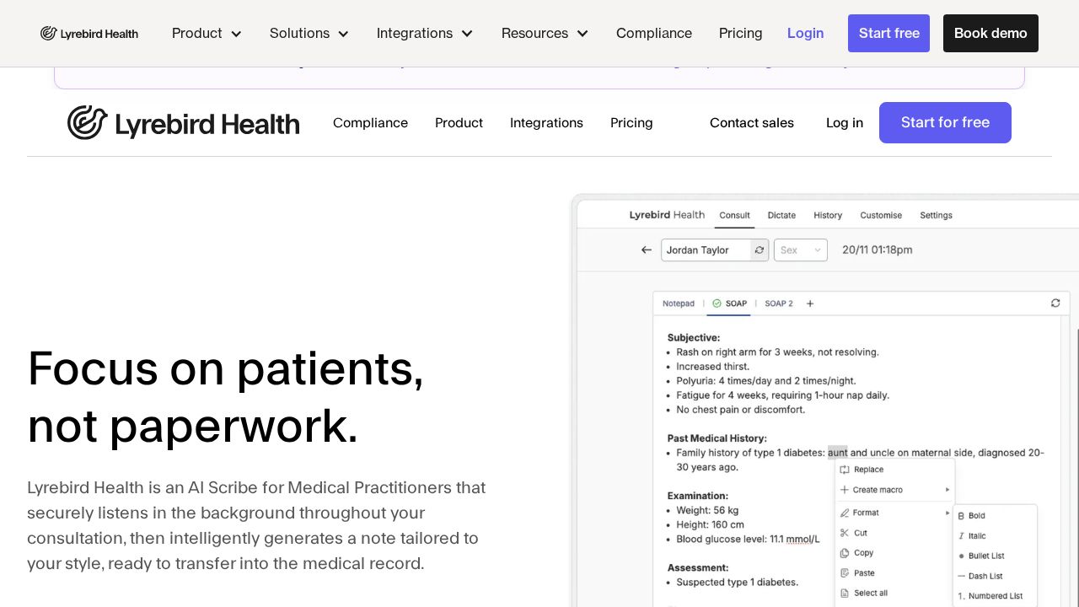Click the Paste clipboard icon
This screenshot has width=1079, height=607.
click(845, 573)
